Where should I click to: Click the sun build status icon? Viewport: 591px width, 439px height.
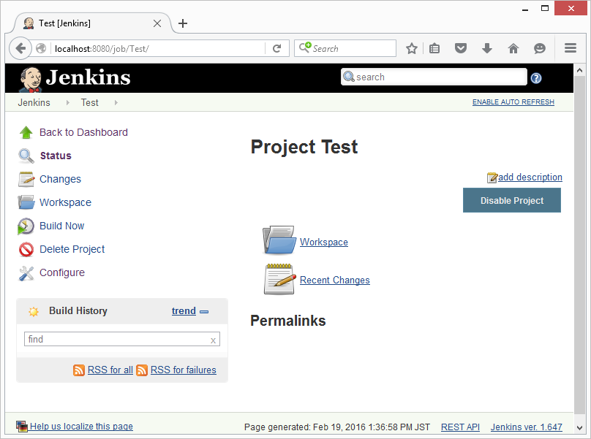34,311
